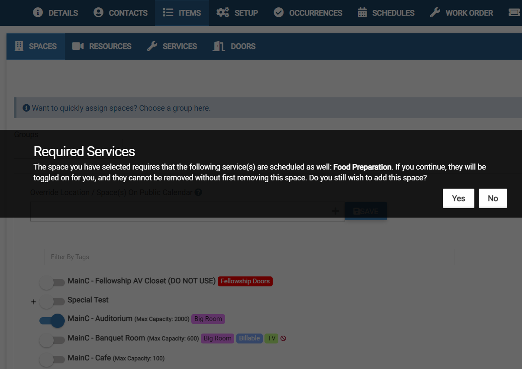The width and height of the screenshot is (522, 369).
Task: Switch to the Items tab
Action: [x=182, y=13]
